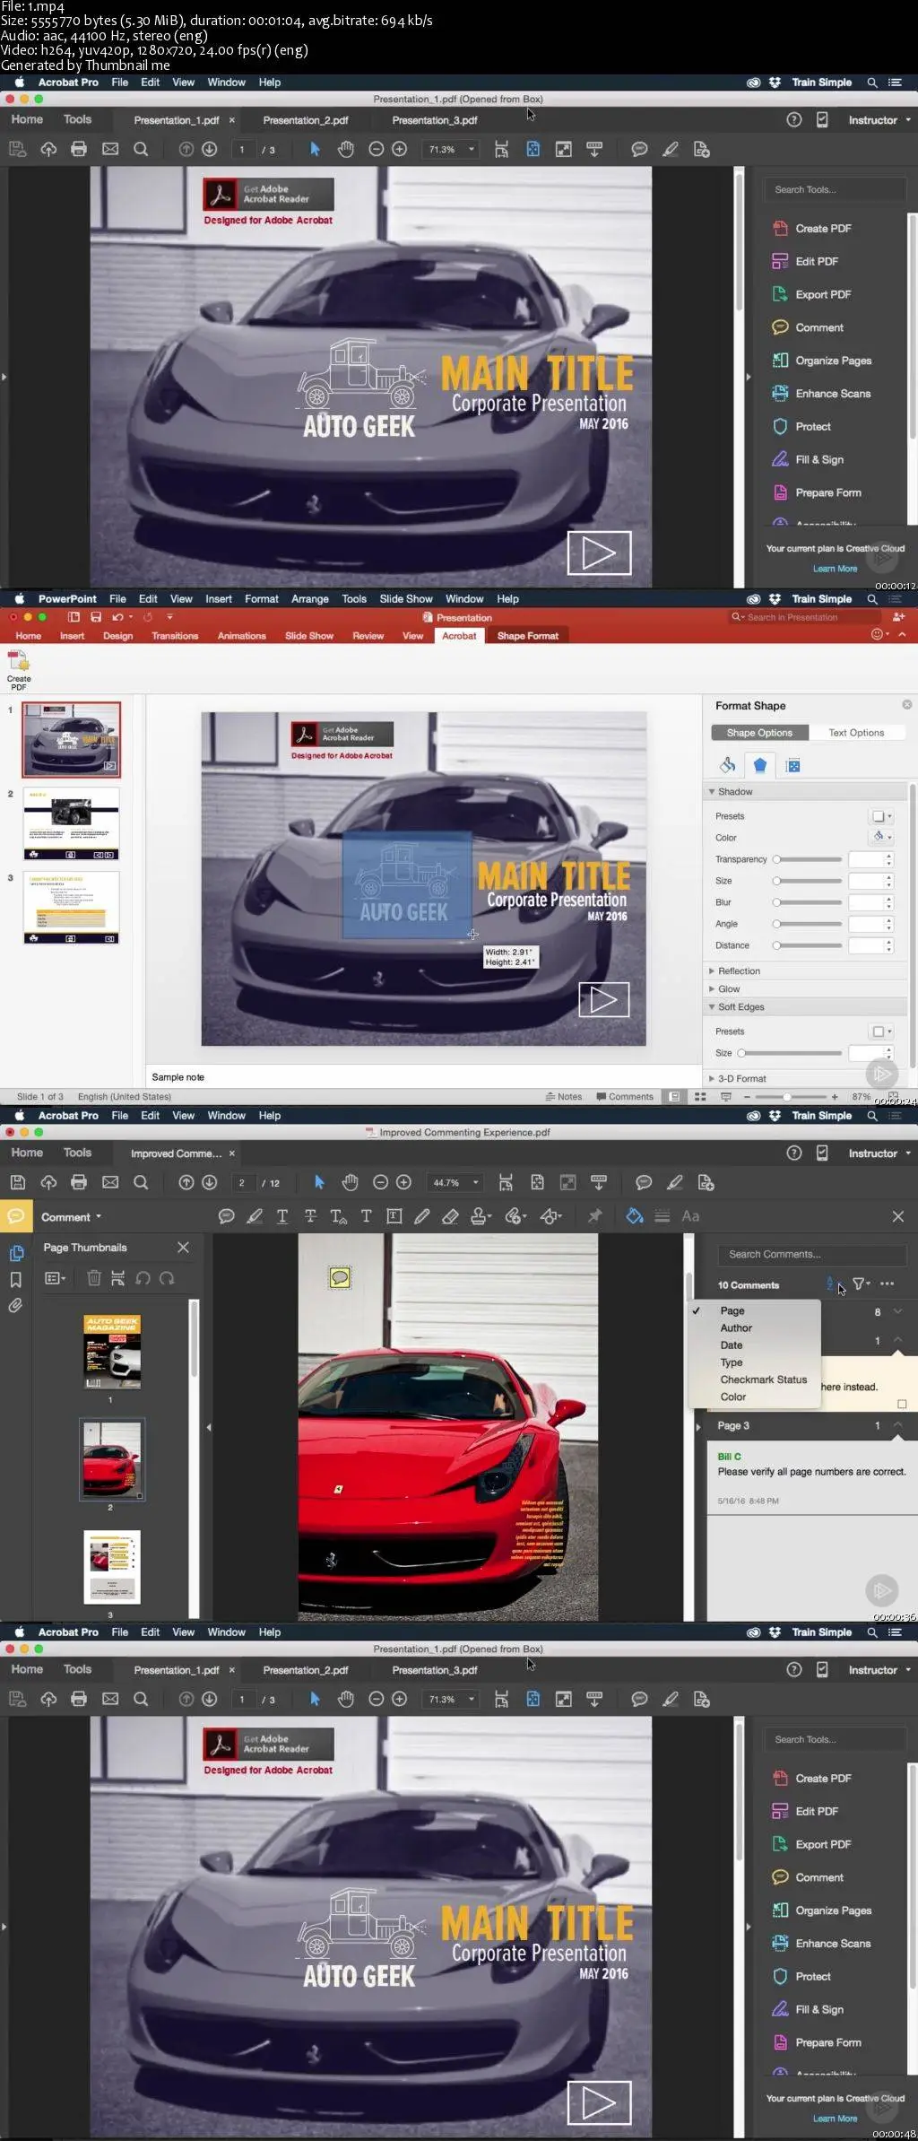The width and height of the screenshot is (918, 2141).
Task: Sort comments by Author
Action: click(754, 1327)
